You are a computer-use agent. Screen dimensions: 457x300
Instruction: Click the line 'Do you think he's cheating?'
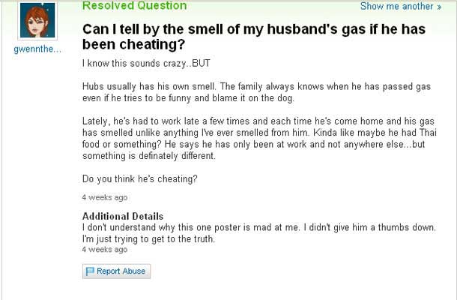coord(141,179)
